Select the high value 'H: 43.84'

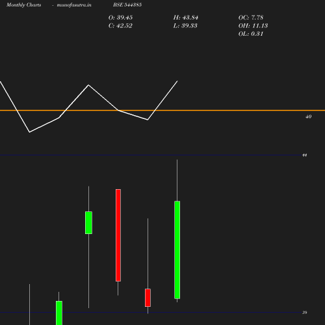186,18
